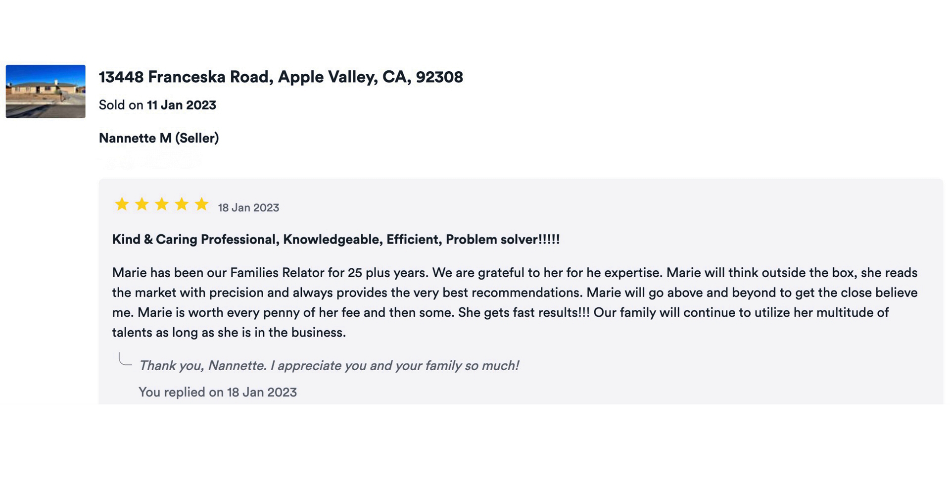Click the review date 18 Jan 2023
The width and height of the screenshot is (950, 495).
pyautogui.click(x=248, y=208)
